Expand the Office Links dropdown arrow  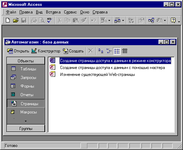tap(109, 21)
